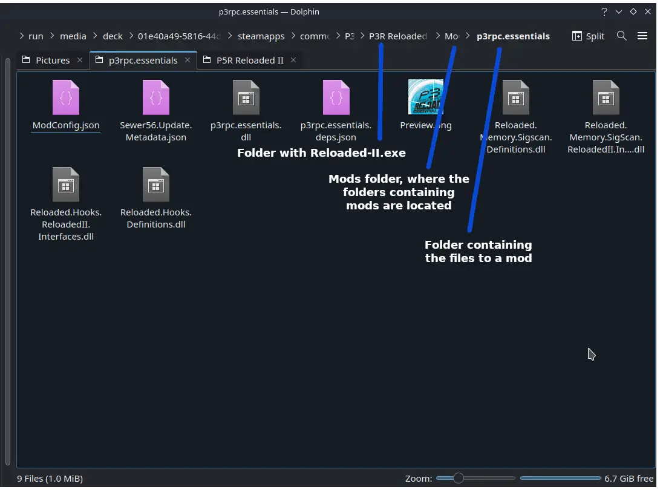Go to 'steamapps' in breadcrumb path
Image resolution: width=663 pixels, height=495 pixels.
tap(261, 36)
